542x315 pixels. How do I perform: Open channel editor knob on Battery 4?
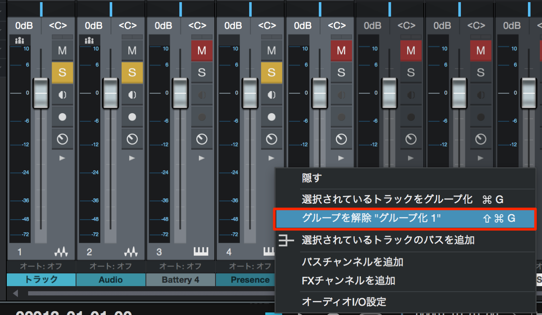[x=202, y=139]
